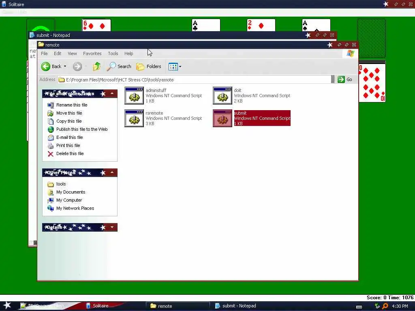Select the submit command script icon
This screenshot has width=415, height=311.
(222, 118)
